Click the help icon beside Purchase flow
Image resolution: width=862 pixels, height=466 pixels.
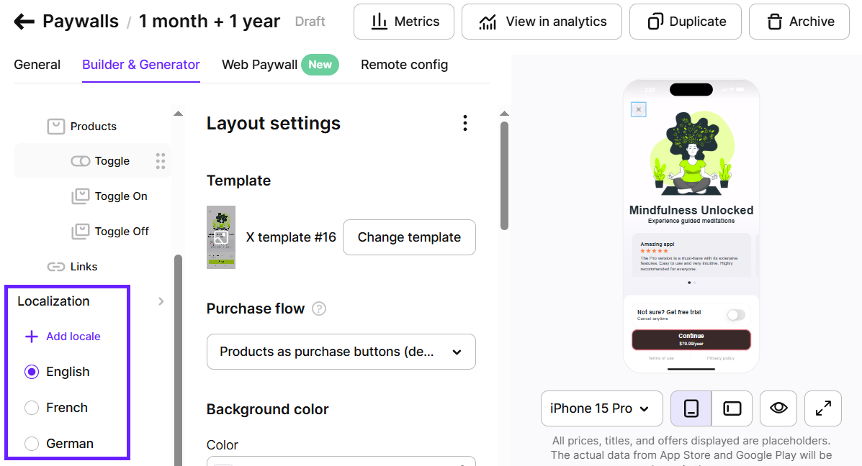tap(319, 309)
